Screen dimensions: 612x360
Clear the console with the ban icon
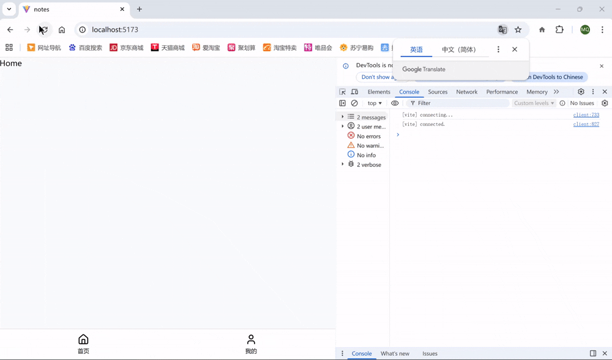(354, 103)
